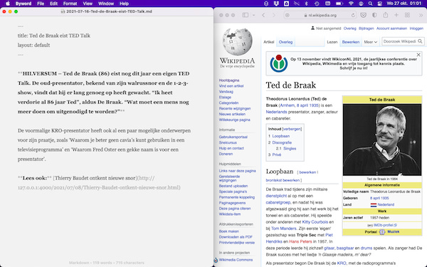This screenshot has height=267, width=427.
Task: Open Hoofdpagina in Wikipedia sidebar
Action: coord(229,80)
